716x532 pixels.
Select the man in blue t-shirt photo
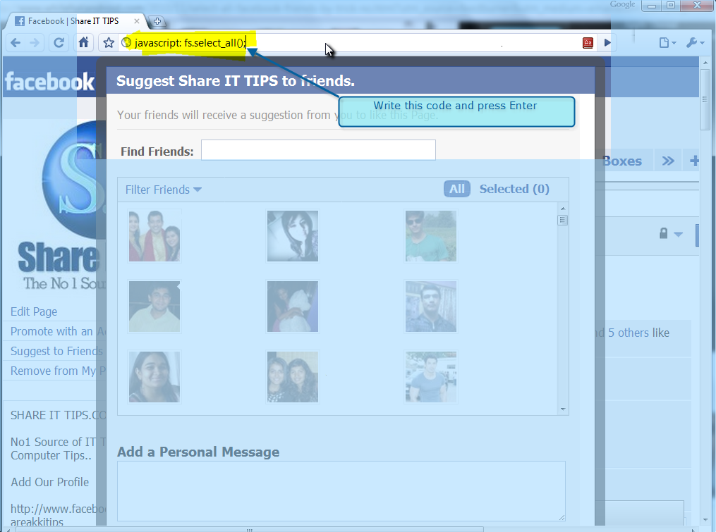430,376
